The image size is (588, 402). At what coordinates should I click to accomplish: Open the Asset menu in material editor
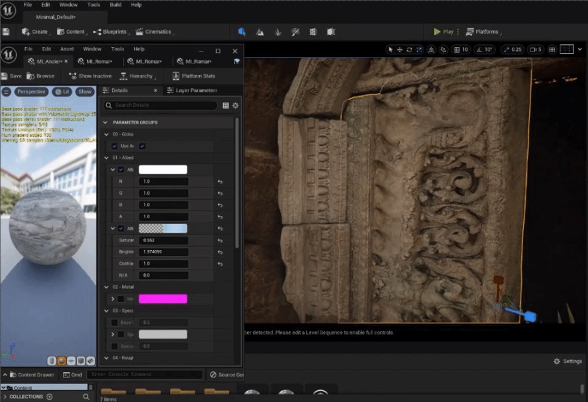click(67, 49)
